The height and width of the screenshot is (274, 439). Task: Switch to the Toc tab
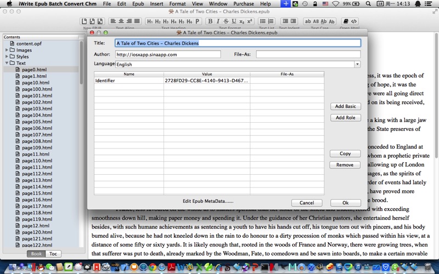[x=53, y=254]
